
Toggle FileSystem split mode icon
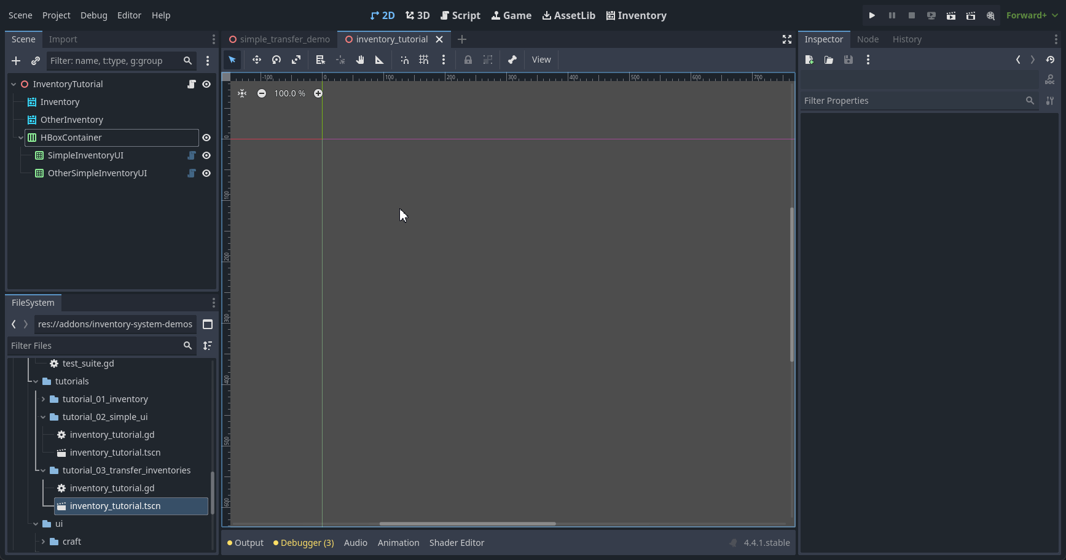click(x=208, y=324)
